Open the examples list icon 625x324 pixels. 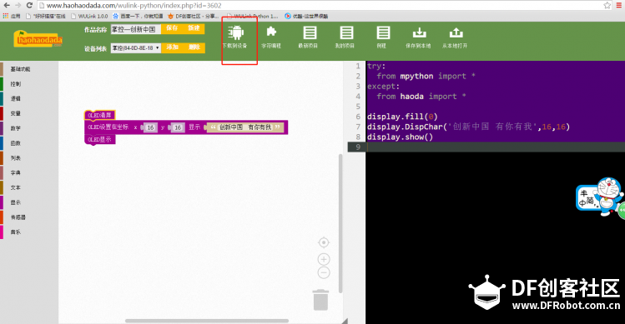click(383, 32)
